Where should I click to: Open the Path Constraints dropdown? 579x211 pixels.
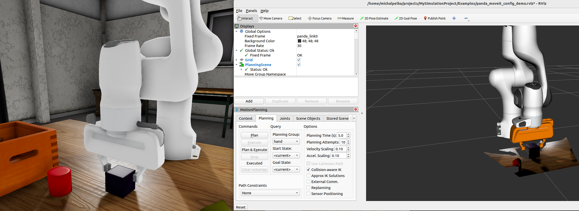point(270,193)
